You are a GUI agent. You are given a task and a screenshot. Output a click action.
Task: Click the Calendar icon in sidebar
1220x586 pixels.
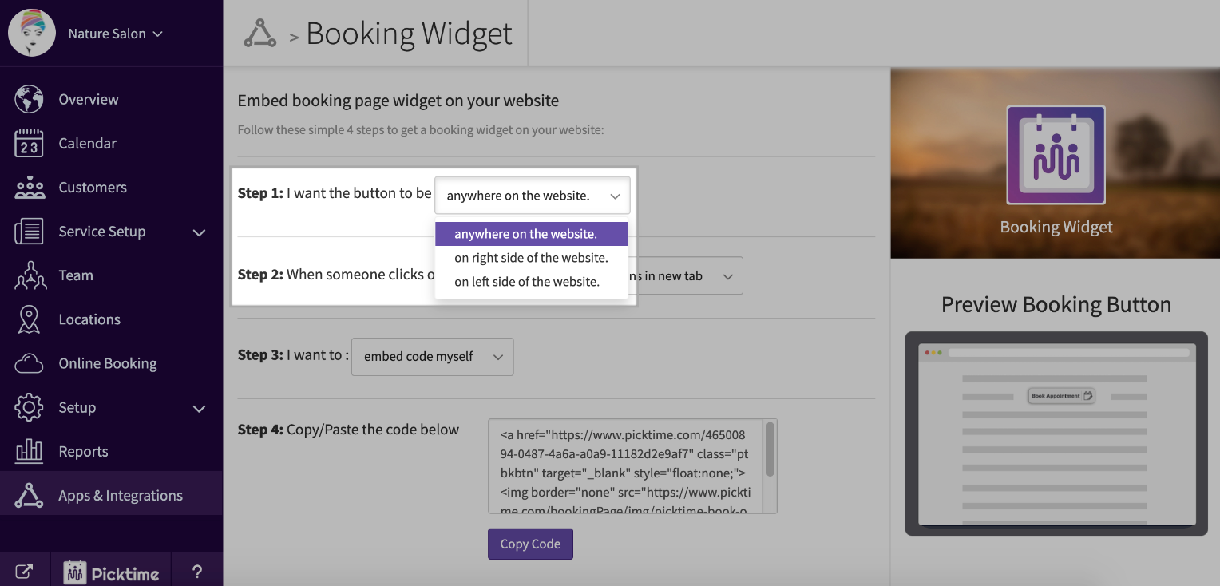[x=29, y=144]
